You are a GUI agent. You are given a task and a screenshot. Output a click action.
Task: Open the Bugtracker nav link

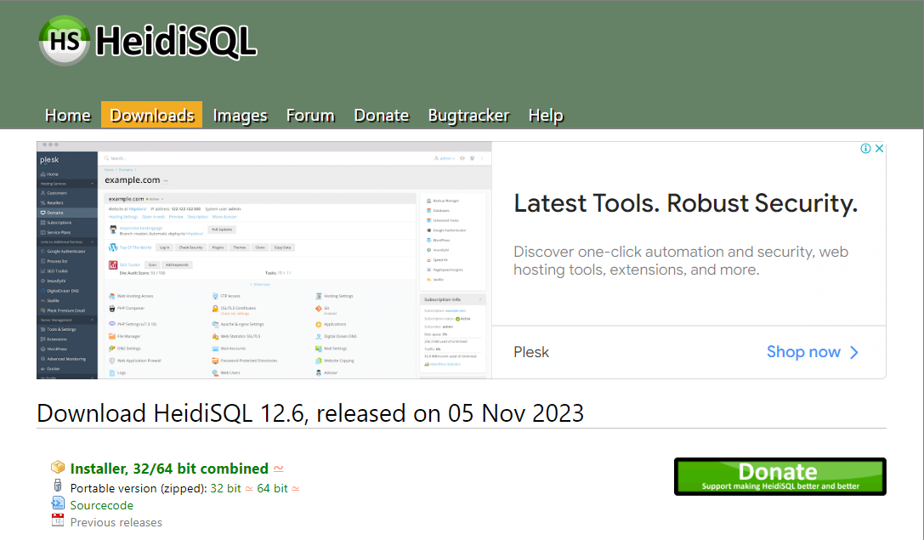click(468, 116)
